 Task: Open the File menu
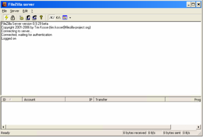4,11
